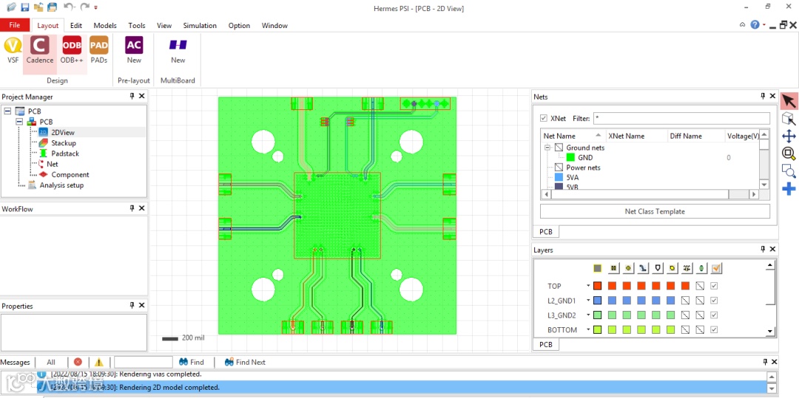Click the Find button in Messages
Viewport: 799px width, 398px height.
point(192,362)
